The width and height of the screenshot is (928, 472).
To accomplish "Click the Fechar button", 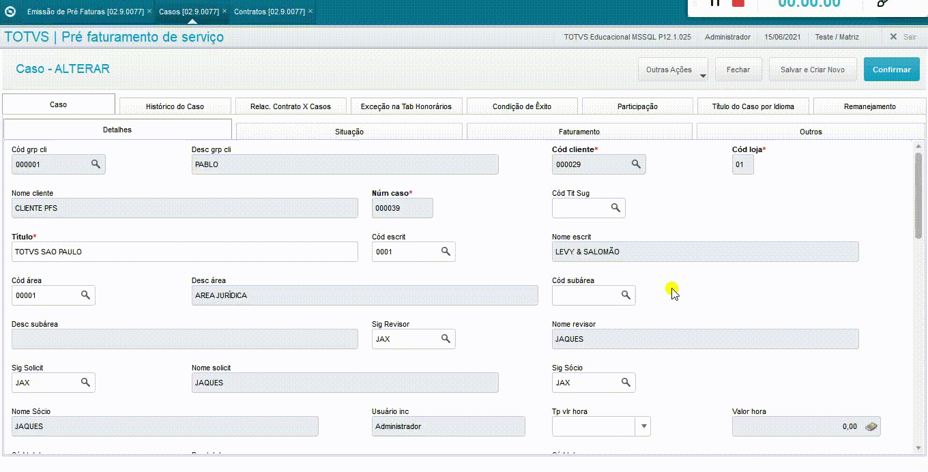I will [x=738, y=70].
